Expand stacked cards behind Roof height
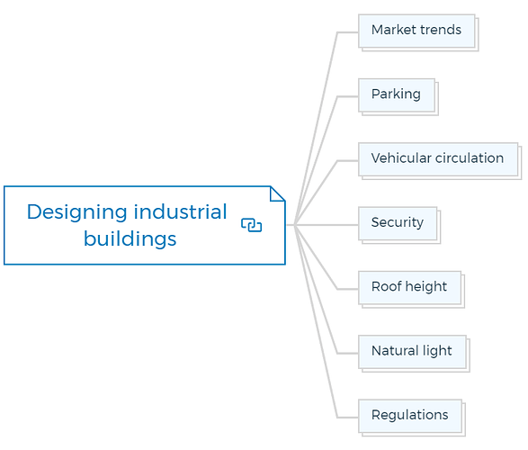 (x=462, y=306)
